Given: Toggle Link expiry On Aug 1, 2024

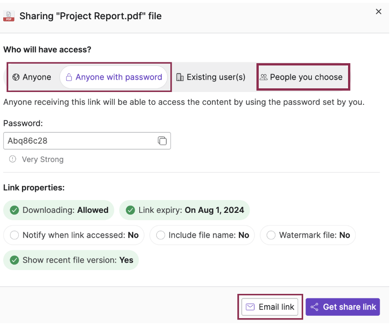Looking at the screenshot, I should pos(185,210).
